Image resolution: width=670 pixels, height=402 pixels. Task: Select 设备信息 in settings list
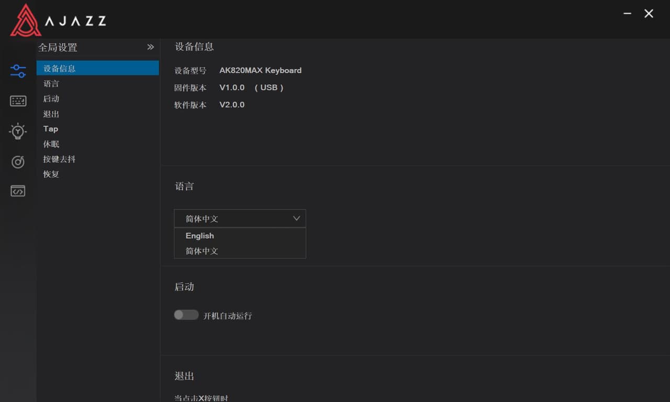pyautogui.click(x=98, y=68)
